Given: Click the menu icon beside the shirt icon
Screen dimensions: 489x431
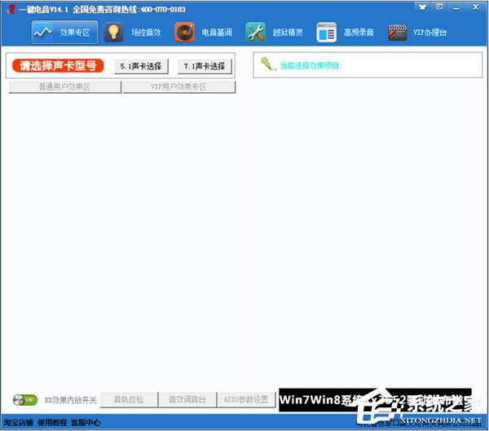Looking at the screenshot, I should click(x=439, y=7).
